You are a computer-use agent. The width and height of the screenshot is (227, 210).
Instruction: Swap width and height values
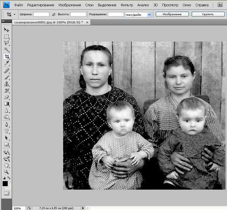click(54, 14)
